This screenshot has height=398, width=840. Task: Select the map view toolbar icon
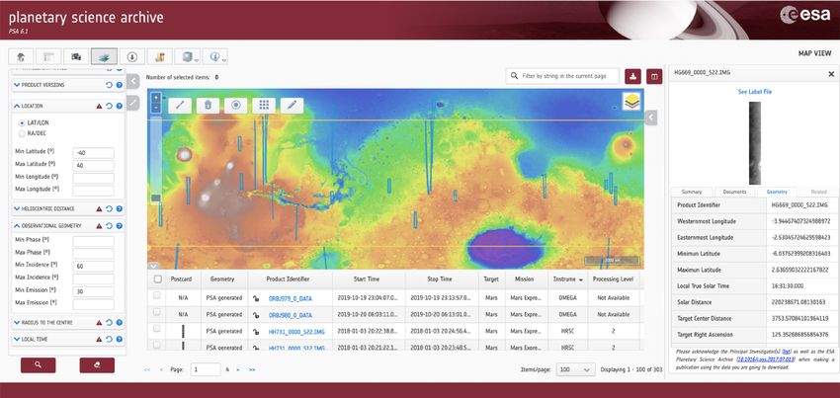pos(104,56)
